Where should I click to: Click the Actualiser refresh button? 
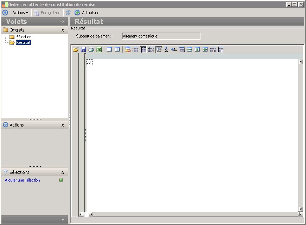tap(87, 13)
